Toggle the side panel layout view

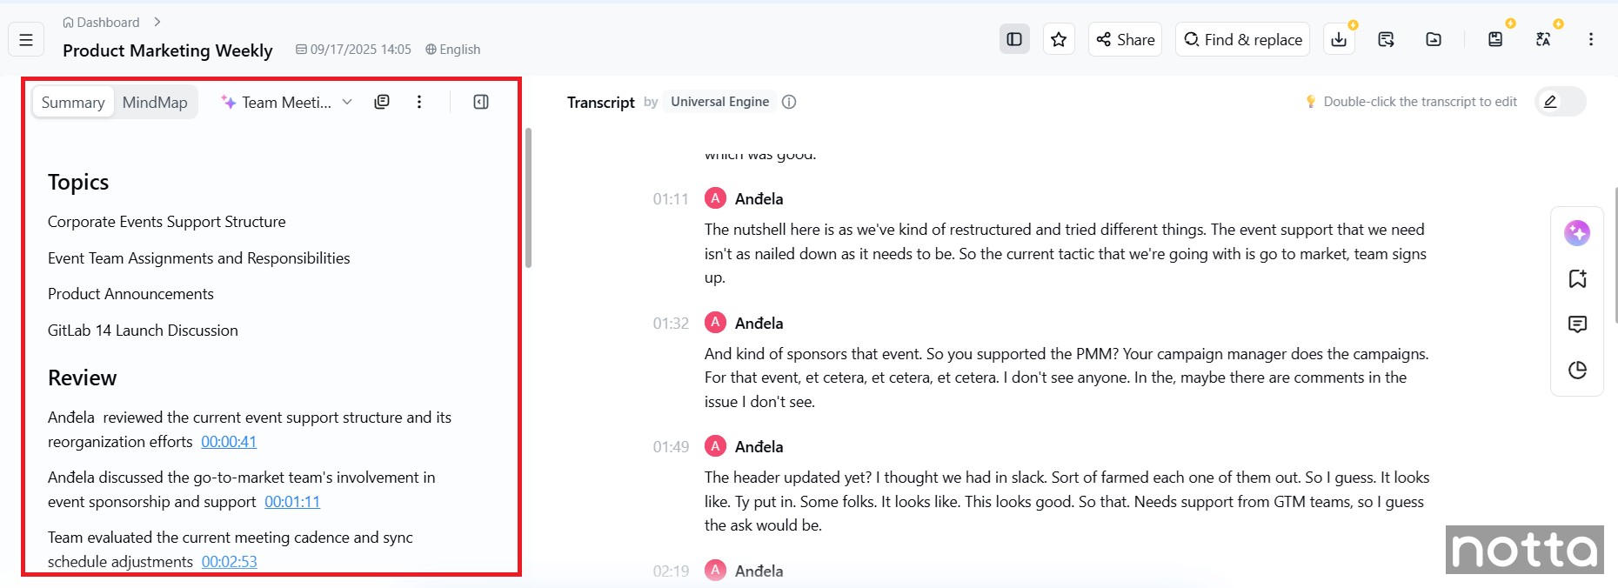point(1014,39)
